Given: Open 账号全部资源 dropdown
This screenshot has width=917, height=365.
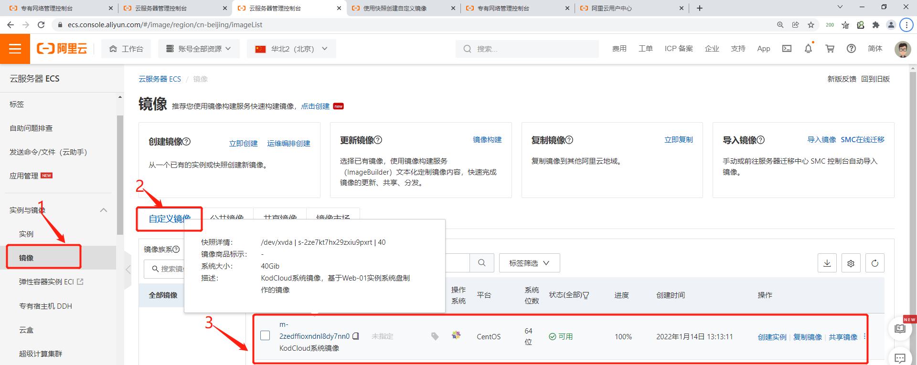Looking at the screenshot, I should pyautogui.click(x=199, y=49).
